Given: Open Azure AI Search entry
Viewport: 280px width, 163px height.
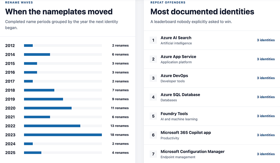Looking at the screenshot, I should pos(212,40).
